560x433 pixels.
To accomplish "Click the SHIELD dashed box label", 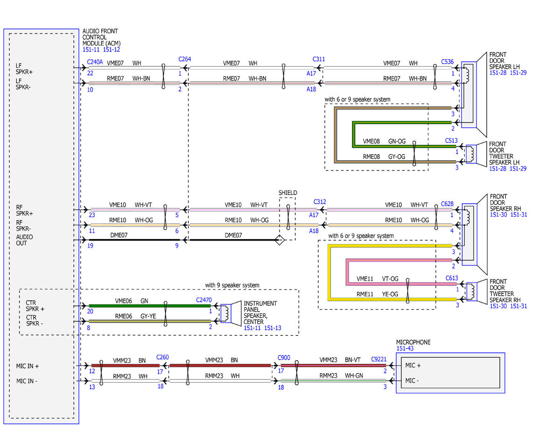I will coord(287,192).
